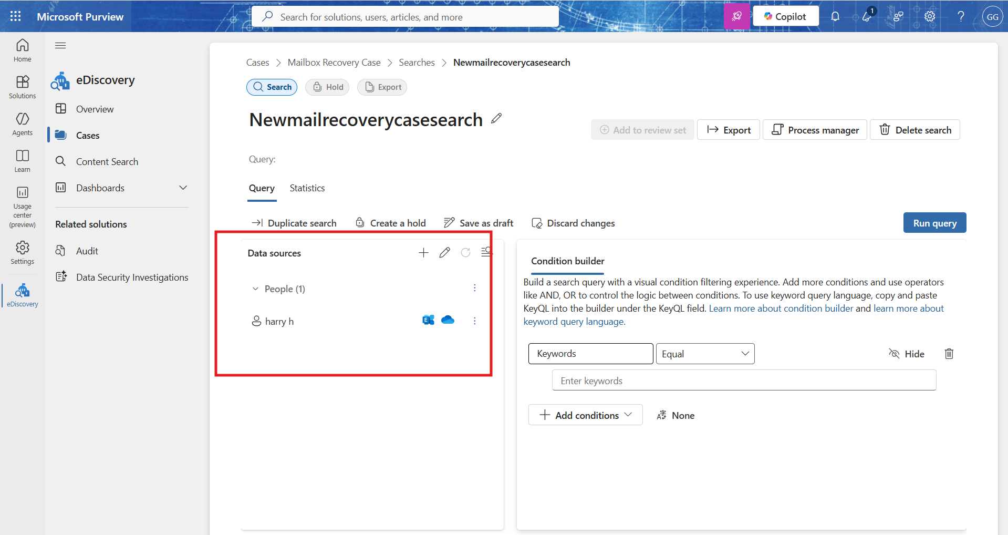Open more options for harry h

(474, 321)
